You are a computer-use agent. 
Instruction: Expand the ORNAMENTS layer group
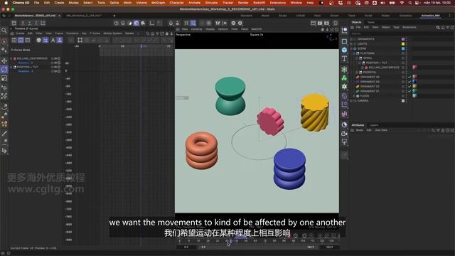pyautogui.click(x=351, y=39)
